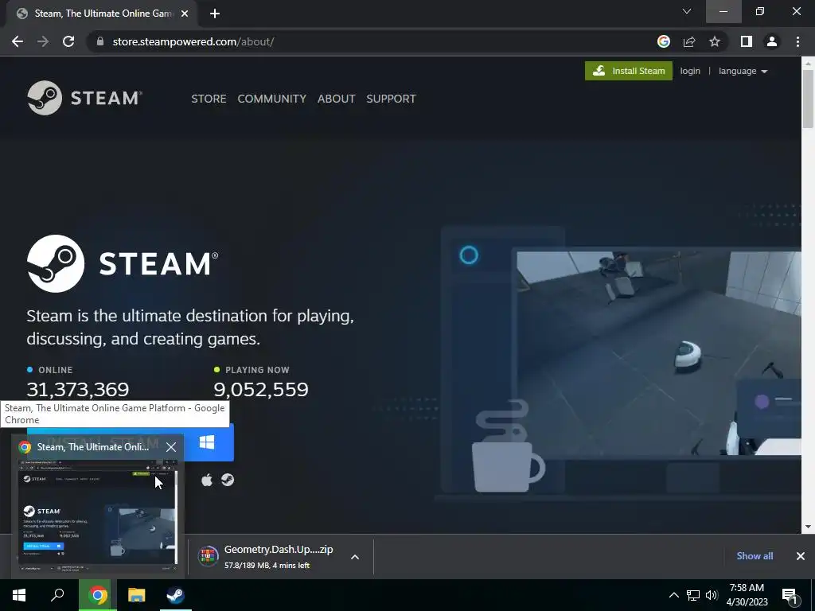Screen dimensions: 815x611
Task: Open Windows taskbar search
Action: point(57,595)
